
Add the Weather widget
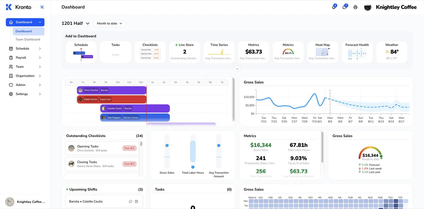(392, 52)
